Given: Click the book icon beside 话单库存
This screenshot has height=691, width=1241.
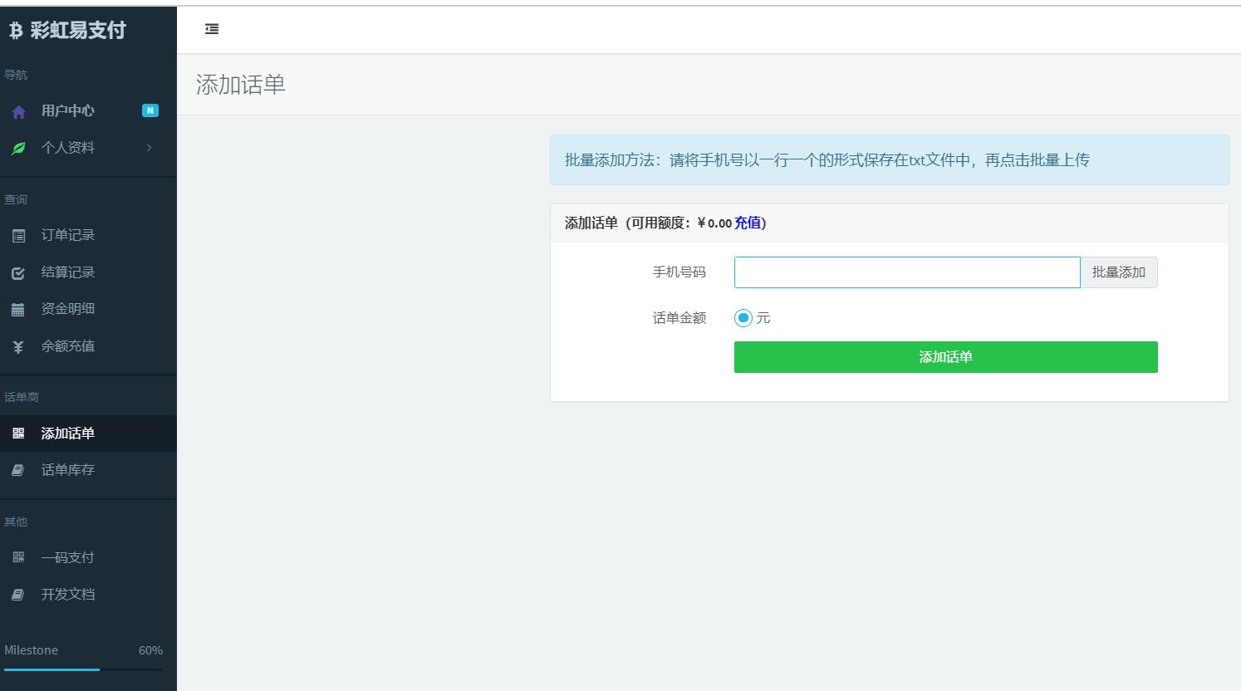Looking at the screenshot, I should (18, 470).
